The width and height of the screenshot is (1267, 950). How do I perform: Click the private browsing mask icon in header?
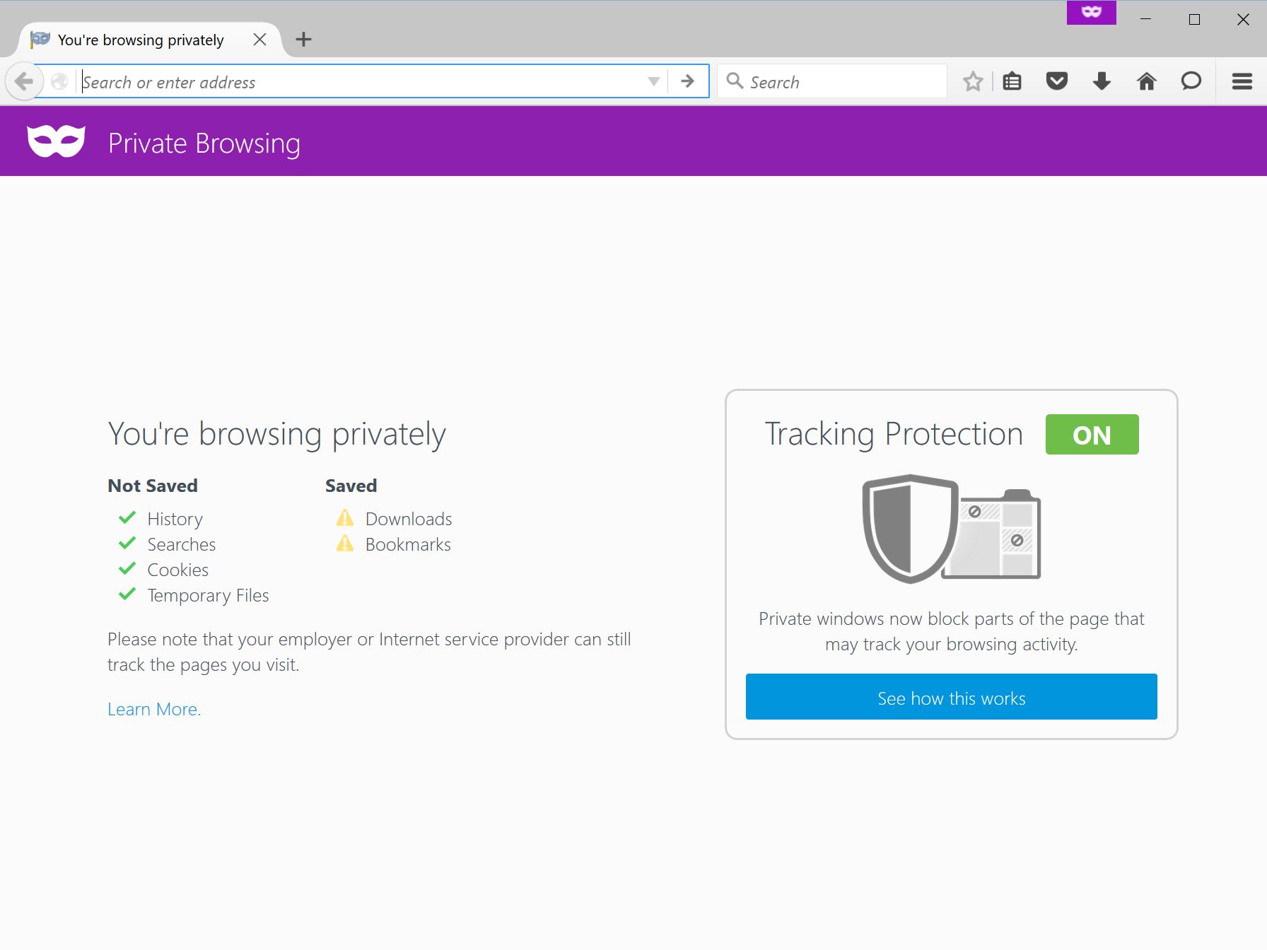point(57,141)
